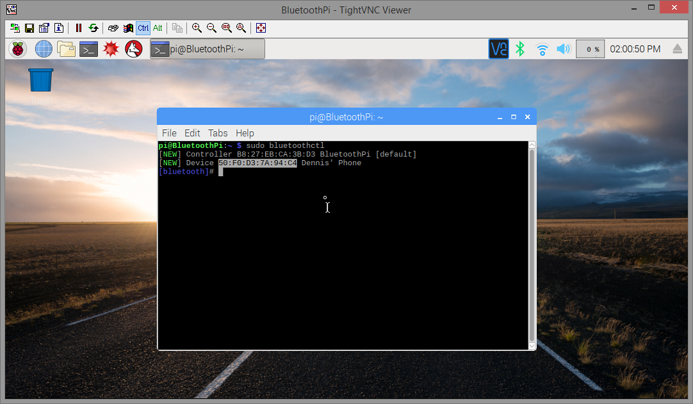The image size is (693, 404).
Task: Toggle the Ctrl key state button
Action: click(x=143, y=28)
